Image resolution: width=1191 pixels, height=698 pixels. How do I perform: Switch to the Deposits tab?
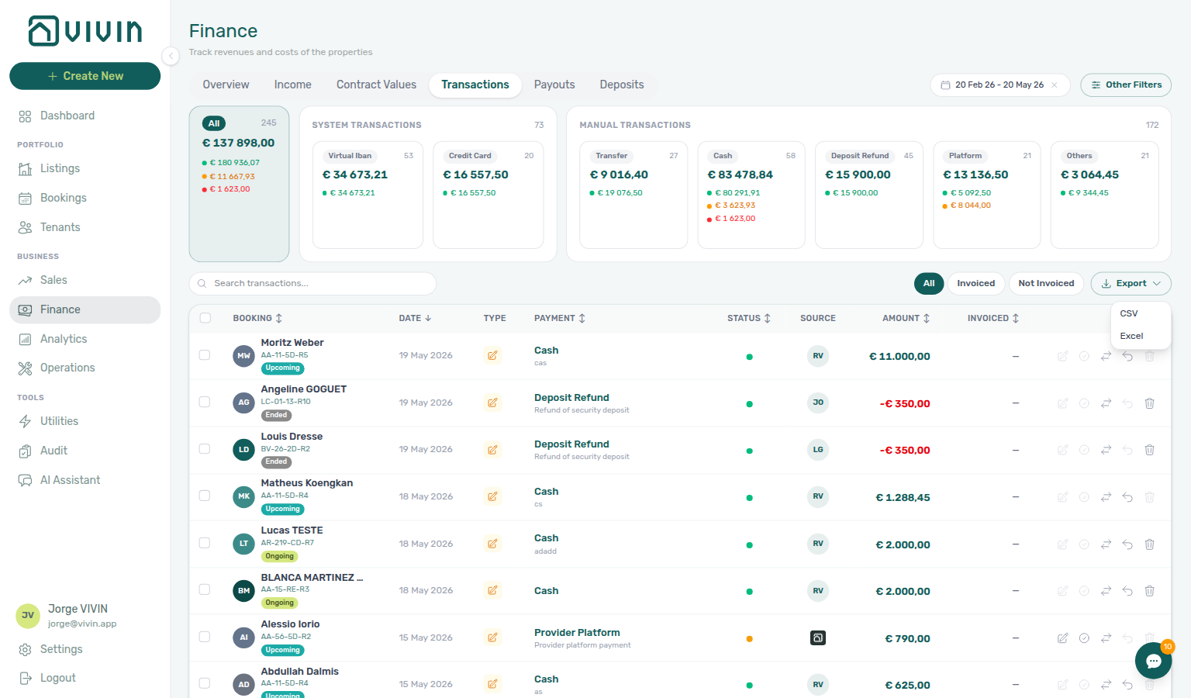622,85
